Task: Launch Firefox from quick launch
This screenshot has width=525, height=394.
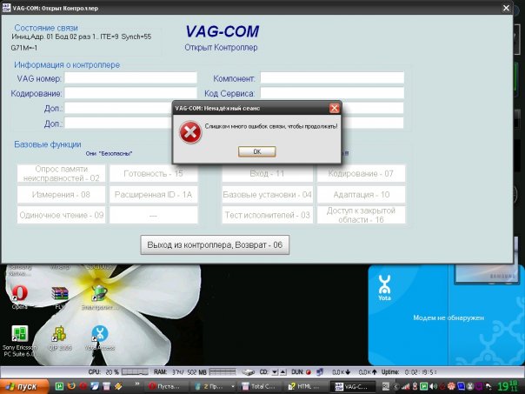Action: click(x=71, y=386)
